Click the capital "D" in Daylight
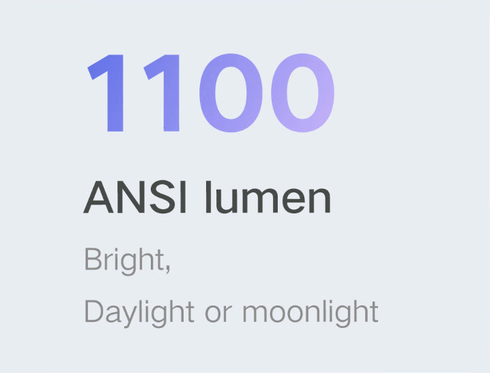The image size is (490, 373). click(x=91, y=311)
